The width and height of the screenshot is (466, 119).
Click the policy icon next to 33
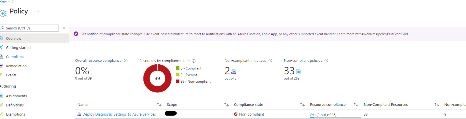pos(299,72)
